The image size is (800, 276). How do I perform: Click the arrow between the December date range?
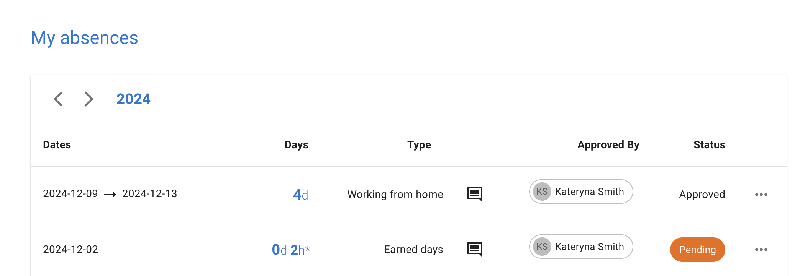[x=110, y=194]
